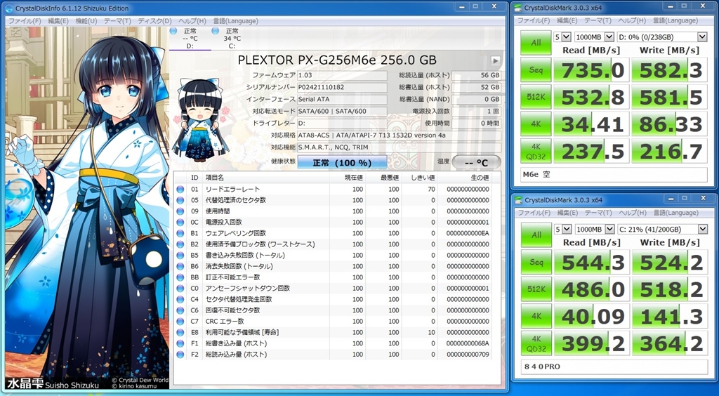Viewport: 719px width, 396px height.
Task: Click blue status icon for attribute E8
Action: click(x=180, y=332)
